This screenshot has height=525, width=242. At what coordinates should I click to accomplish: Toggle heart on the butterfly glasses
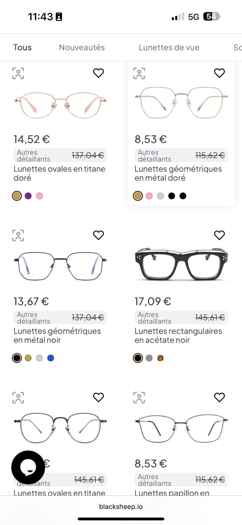tap(219, 397)
